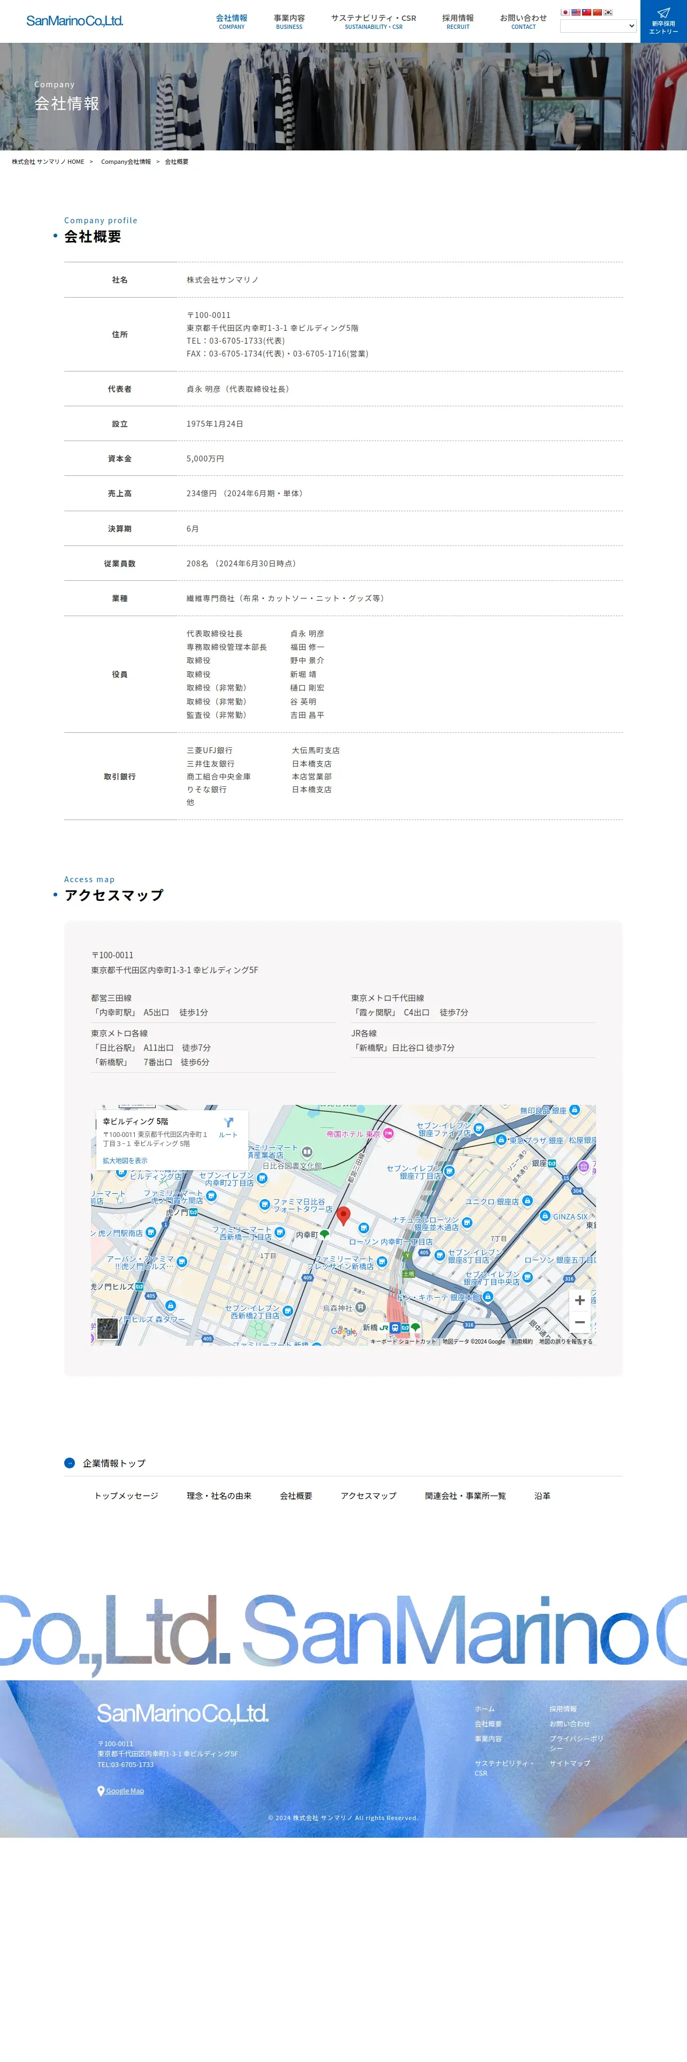Select the USA flag language icon
This screenshot has width=687, height=2062.
pos(576,12)
